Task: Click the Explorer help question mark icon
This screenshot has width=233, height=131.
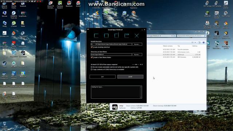Action: click(x=204, y=43)
